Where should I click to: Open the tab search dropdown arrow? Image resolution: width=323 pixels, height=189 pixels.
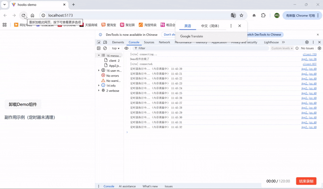[4, 4]
